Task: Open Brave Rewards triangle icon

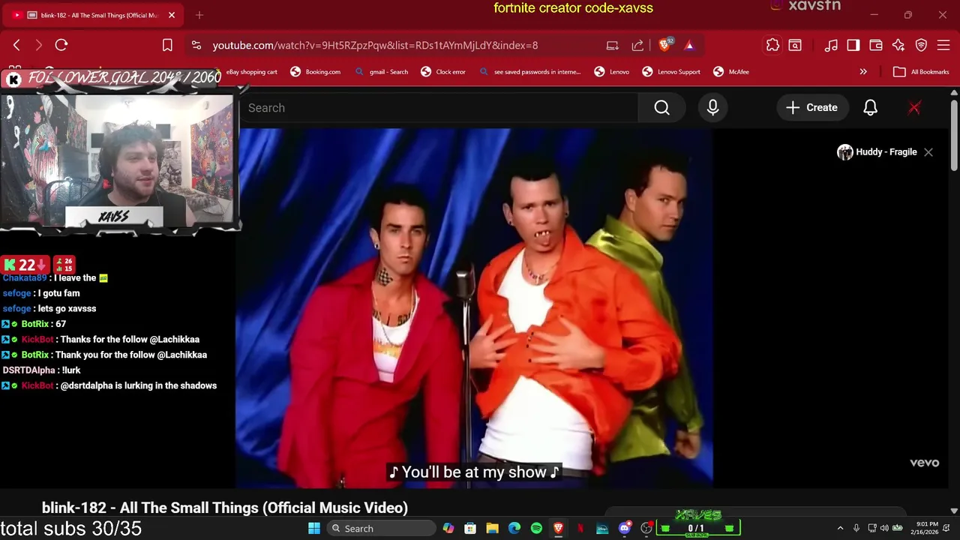Action: click(689, 45)
